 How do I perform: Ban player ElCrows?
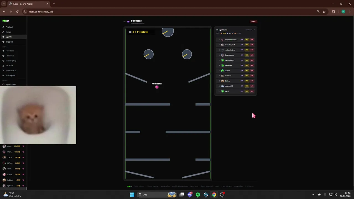pos(252,70)
